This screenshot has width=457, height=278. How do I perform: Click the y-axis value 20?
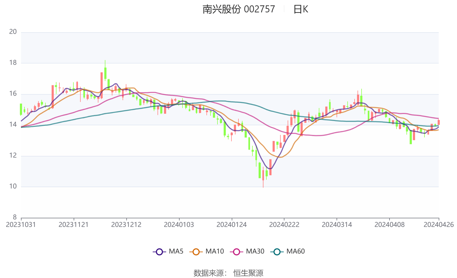point(13,32)
